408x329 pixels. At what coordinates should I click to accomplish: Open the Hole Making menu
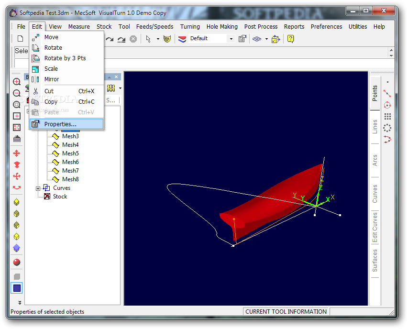(x=222, y=26)
